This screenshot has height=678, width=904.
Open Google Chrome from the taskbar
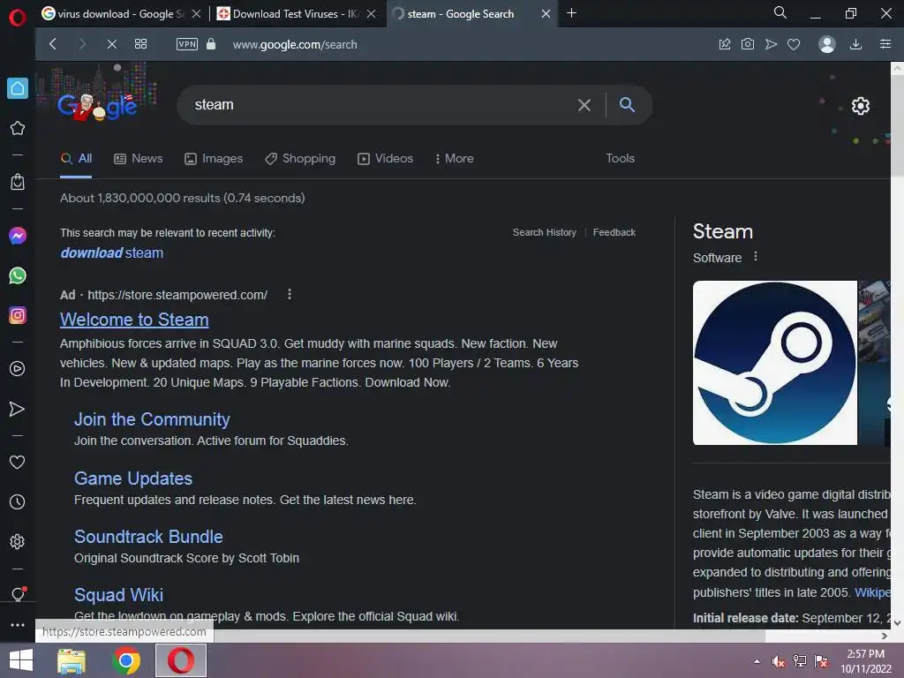[x=126, y=660]
